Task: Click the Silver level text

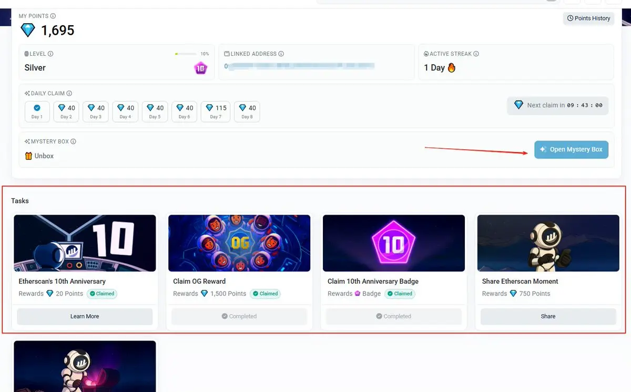Action: click(x=35, y=68)
